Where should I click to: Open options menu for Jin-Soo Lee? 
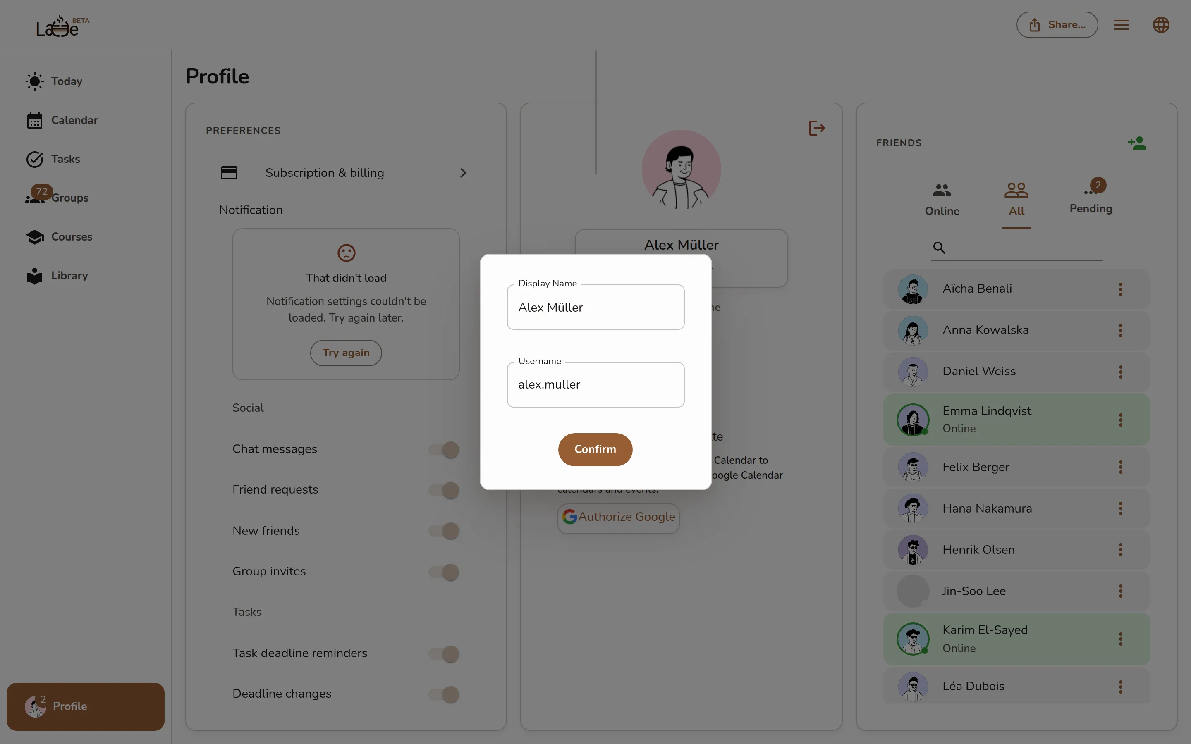click(1121, 591)
